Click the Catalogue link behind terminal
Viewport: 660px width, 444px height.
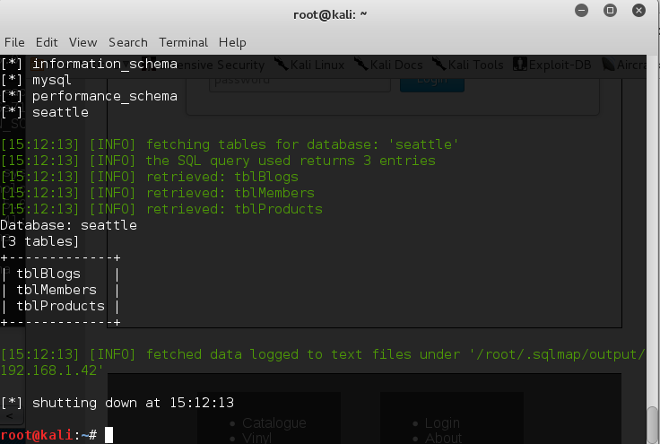(x=274, y=422)
